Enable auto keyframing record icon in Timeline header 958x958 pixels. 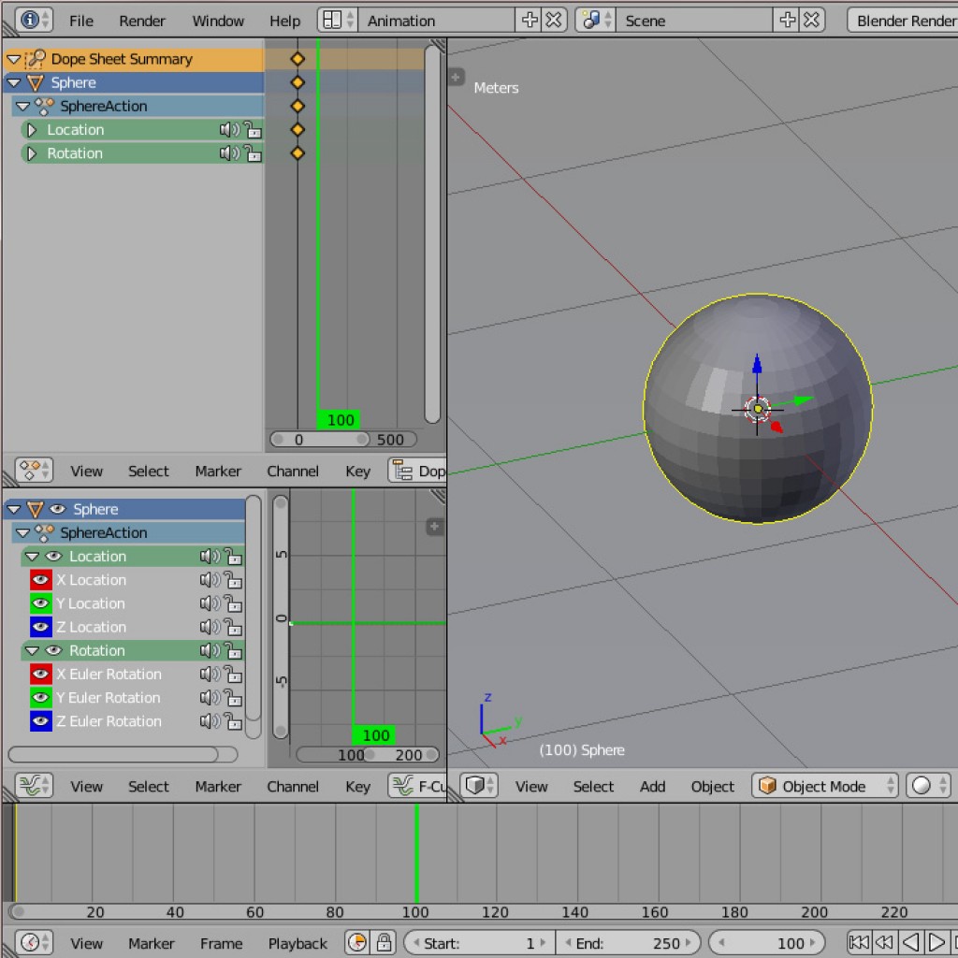[x=356, y=942]
